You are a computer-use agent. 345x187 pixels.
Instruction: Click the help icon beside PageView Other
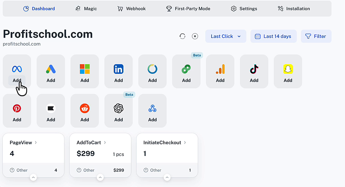[x=12, y=170]
